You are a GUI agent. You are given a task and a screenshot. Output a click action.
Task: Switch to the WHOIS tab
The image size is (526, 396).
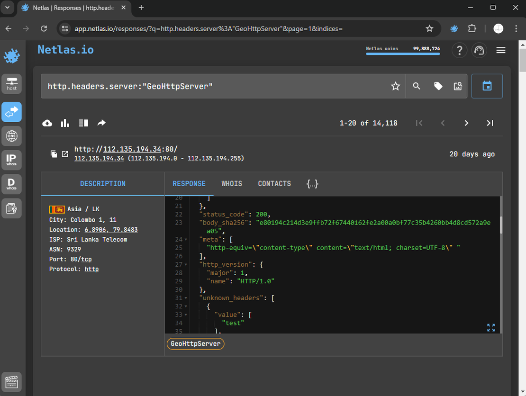[232, 183]
